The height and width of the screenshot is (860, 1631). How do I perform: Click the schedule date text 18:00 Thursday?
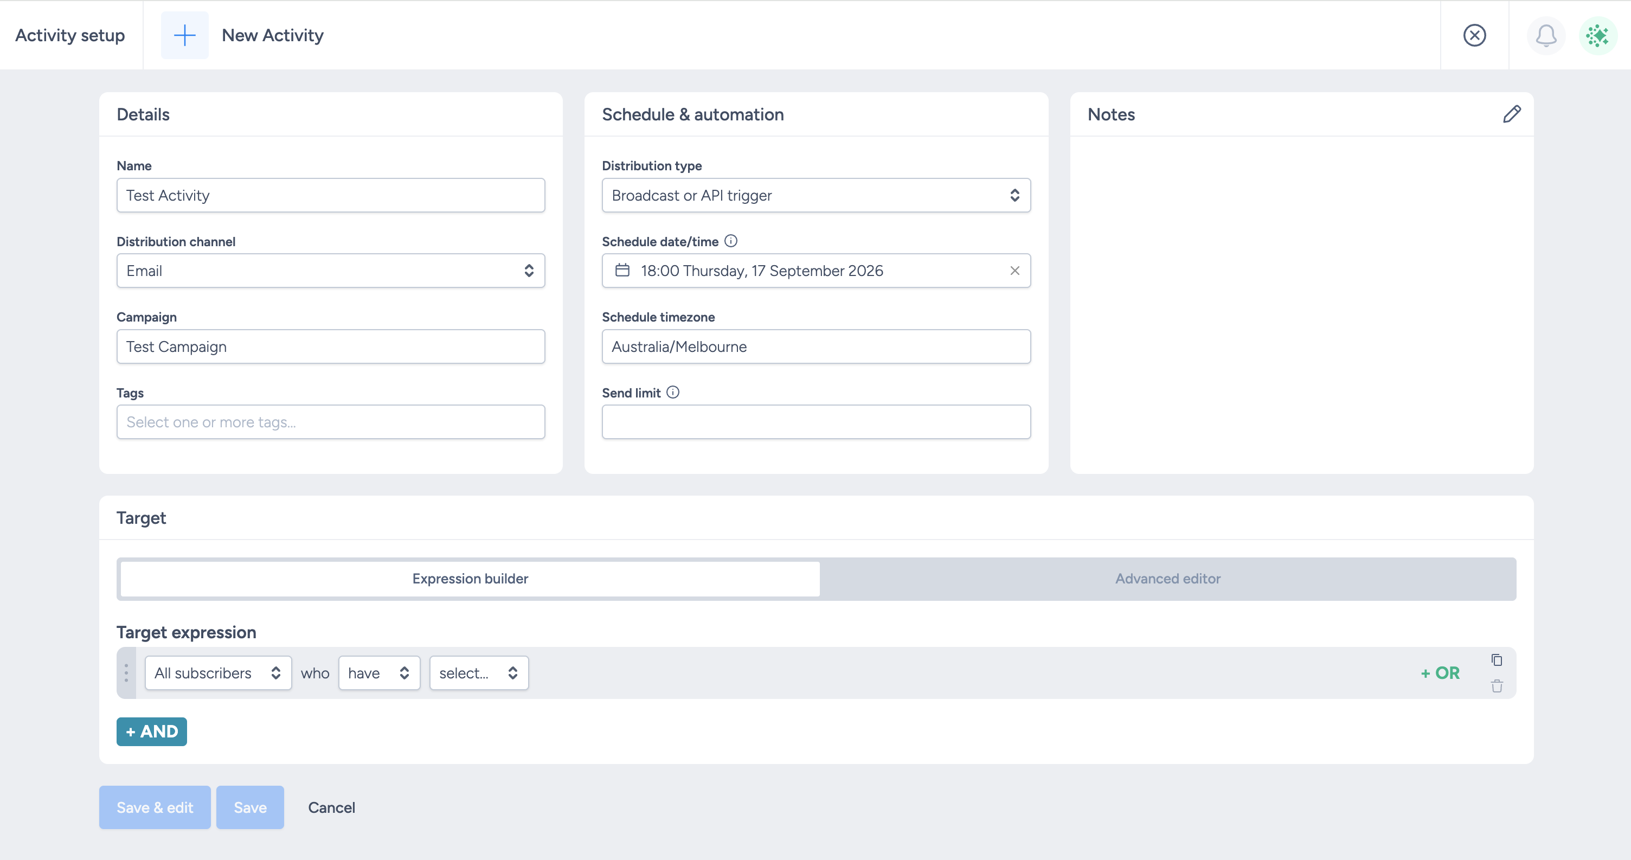point(762,271)
